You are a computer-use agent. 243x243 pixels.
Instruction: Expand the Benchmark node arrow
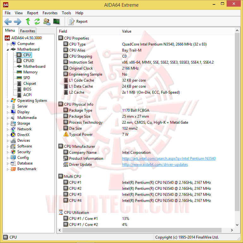(x=8, y=169)
